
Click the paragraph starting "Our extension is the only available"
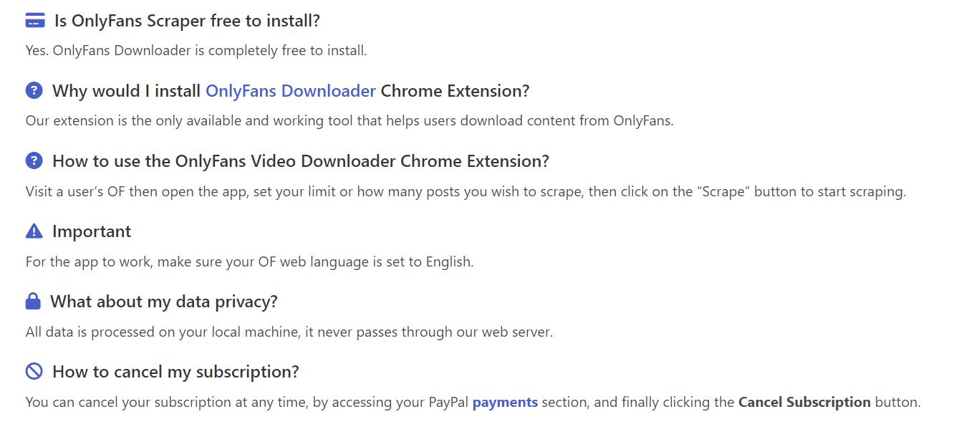[x=349, y=120]
